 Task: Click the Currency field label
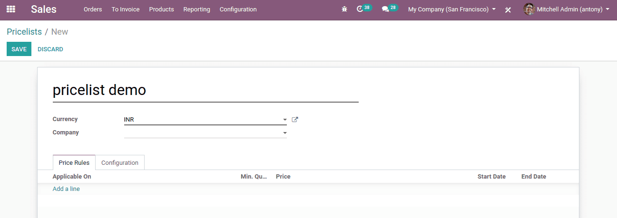click(x=65, y=119)
